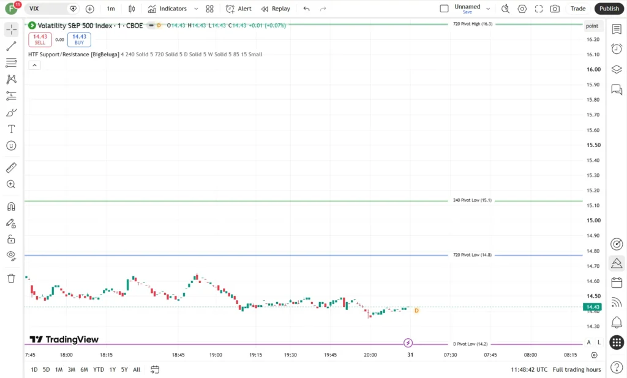Enter fullscreen mode
This screenshot has height=378, width=627.
pyautogui.click(x=539, y=9)
